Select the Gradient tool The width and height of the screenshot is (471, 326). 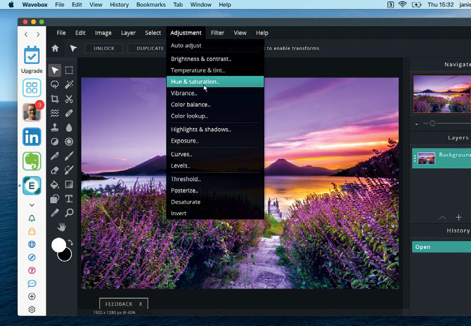pyautogui.click(x=69, y=184)
